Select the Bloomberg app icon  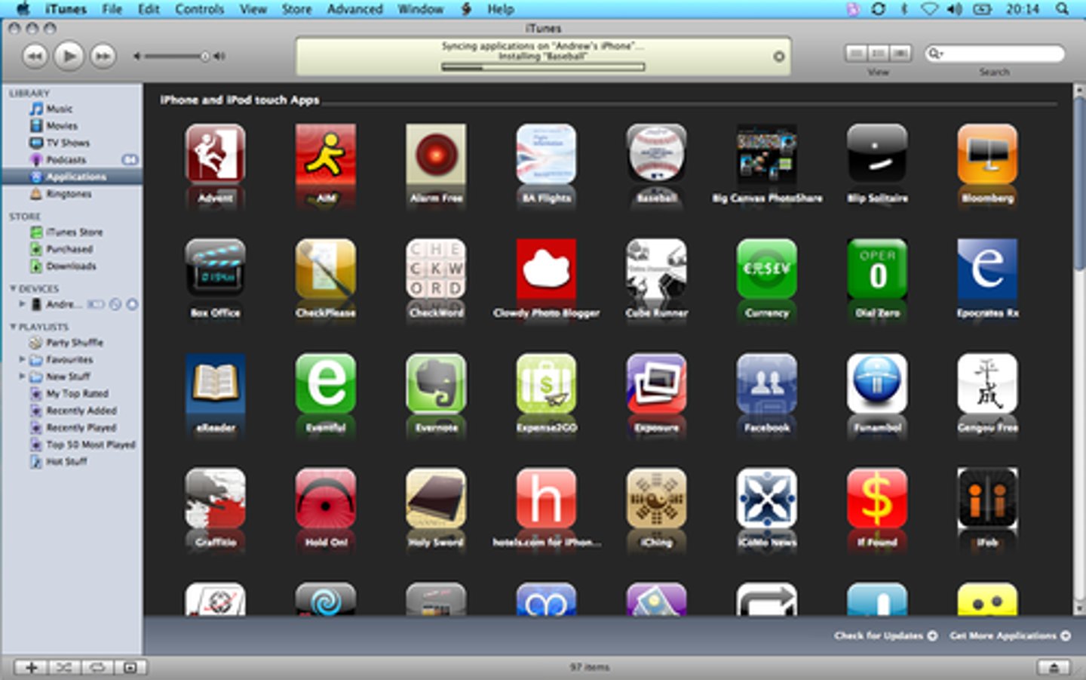pyautogui.click(x=987, y=154)
